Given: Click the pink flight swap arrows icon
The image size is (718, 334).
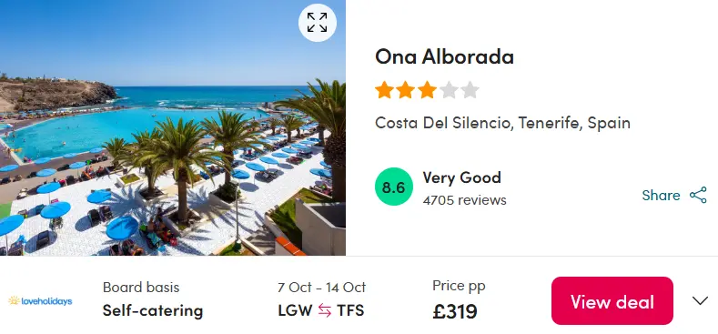Looking at the screenshot, I should click(325, 310).
